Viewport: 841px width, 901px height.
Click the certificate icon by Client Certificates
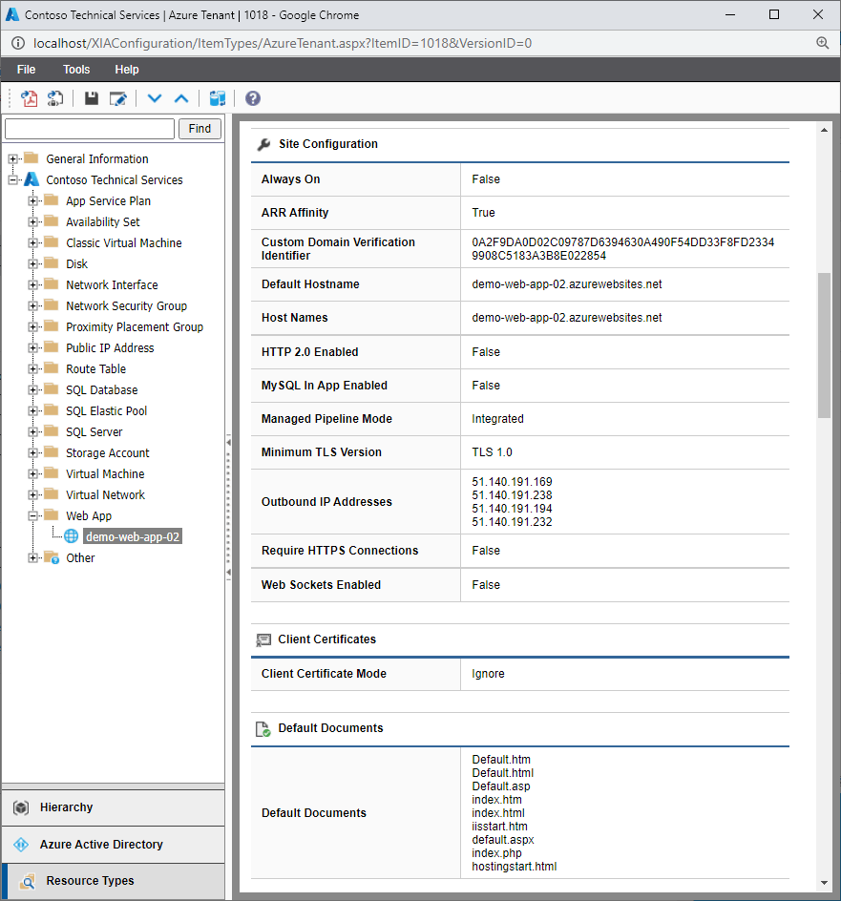pos(263,639)
